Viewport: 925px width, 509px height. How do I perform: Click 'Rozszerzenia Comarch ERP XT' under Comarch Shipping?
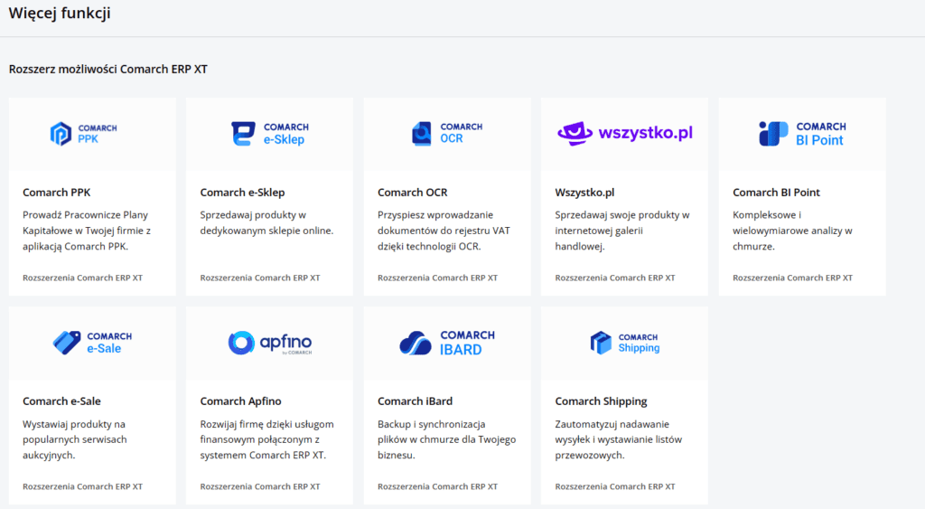(x=615, y=486)
